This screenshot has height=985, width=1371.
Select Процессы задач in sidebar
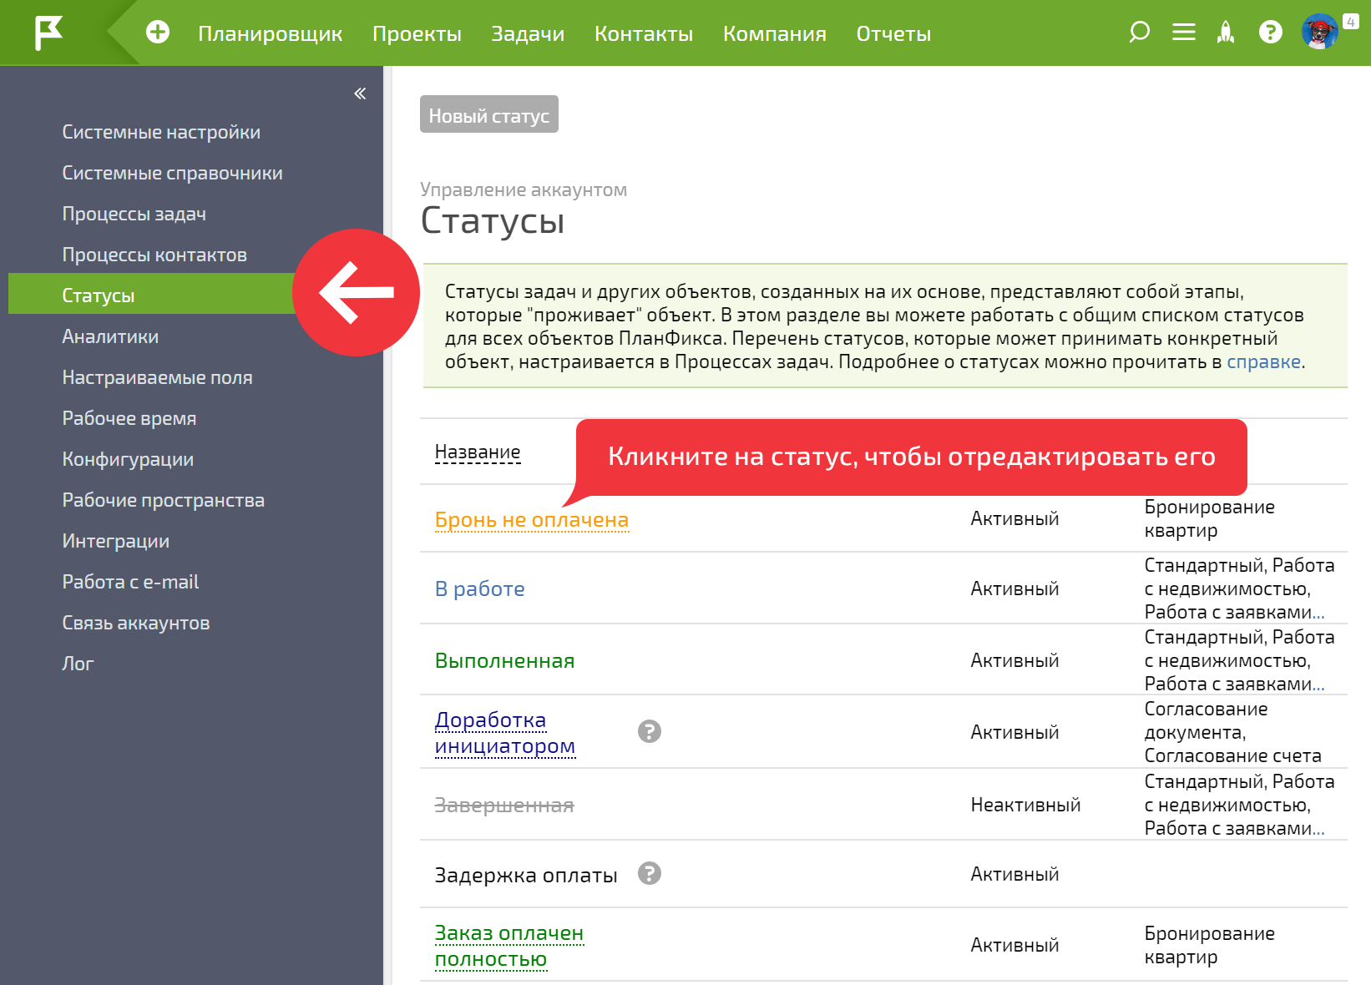tap(134, 214)
